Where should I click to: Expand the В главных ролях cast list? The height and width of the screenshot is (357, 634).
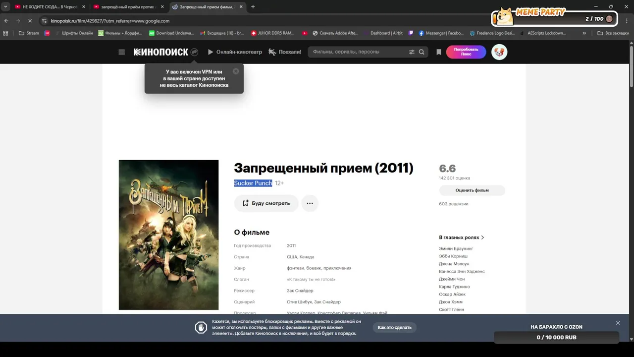[462, 238]
